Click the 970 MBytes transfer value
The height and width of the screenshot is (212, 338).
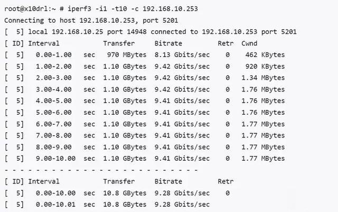click(x=127, y=55)
